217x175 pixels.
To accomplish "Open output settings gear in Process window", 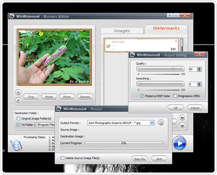I will coord(161,123).
